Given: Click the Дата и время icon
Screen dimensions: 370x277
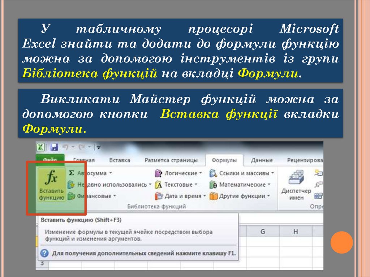Looking at the screenshot, I should click(x=159, y=196).
